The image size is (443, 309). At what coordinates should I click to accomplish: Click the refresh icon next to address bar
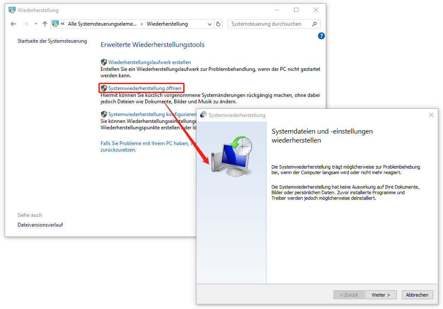click(x=218, y=24)
